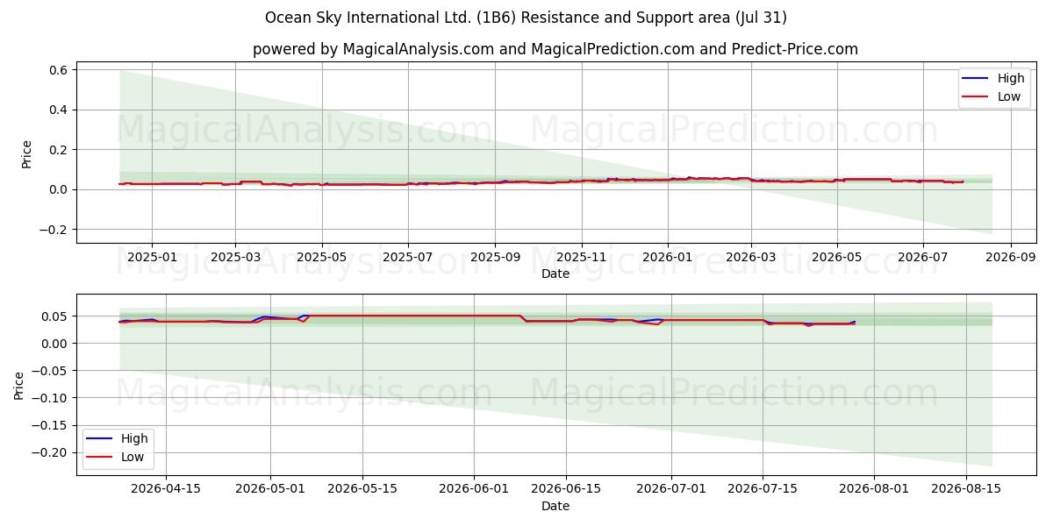Click the '2026-04-15' tick label
Image resolution: width=1053 pixels, height=526 pixels.
point(166,489)
